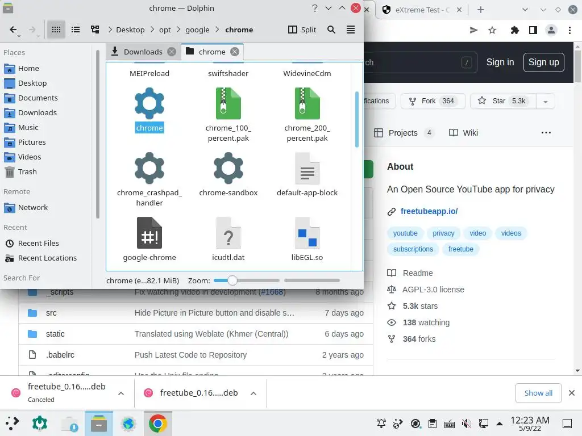The width and height of the screenshot is (582, 436).
Task: Select chrome_200_percent.pak file
Action: [307, 115]
